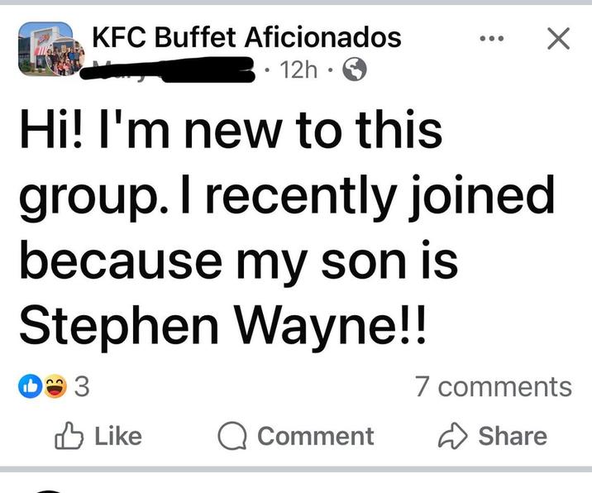592x493 pixels.
Task: Click the post text starting "Hi! I'm new"
Action: (x=231, y=132)
